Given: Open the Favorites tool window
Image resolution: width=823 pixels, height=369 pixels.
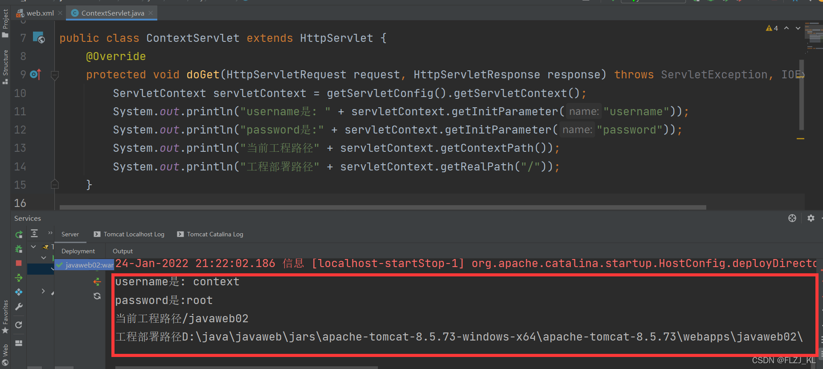Looking at the screenshot, I should (x=5, y=317).
